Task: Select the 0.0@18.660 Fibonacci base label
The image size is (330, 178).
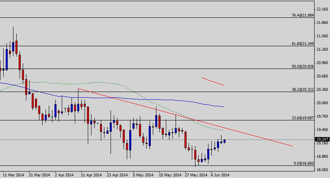Action: click(x=304, y=163)
